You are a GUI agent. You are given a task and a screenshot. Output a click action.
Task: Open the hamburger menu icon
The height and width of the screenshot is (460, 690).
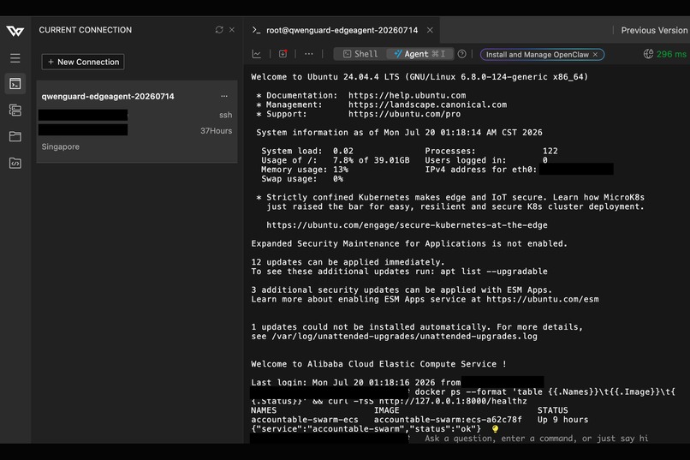(15, 58)
